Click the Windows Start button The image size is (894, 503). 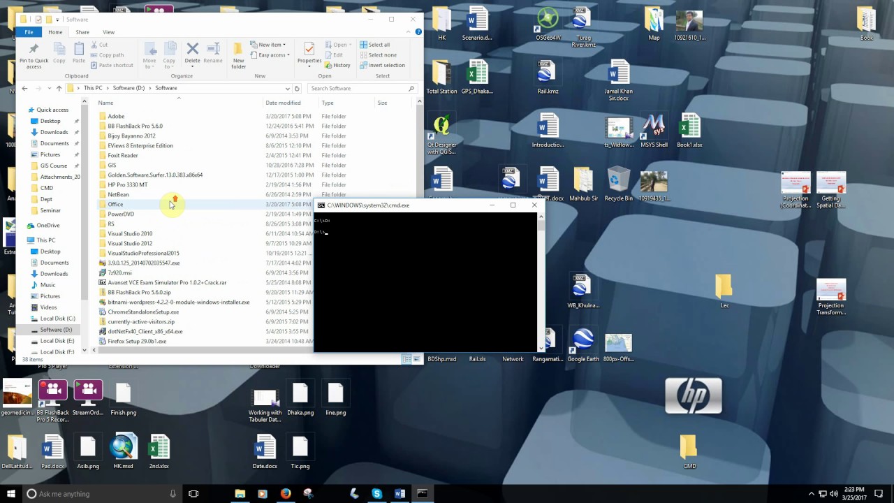(x=11, y=493)
